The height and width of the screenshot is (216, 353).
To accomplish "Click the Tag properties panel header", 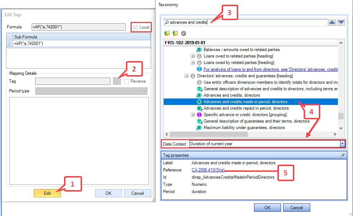I will tap(254, 155).
